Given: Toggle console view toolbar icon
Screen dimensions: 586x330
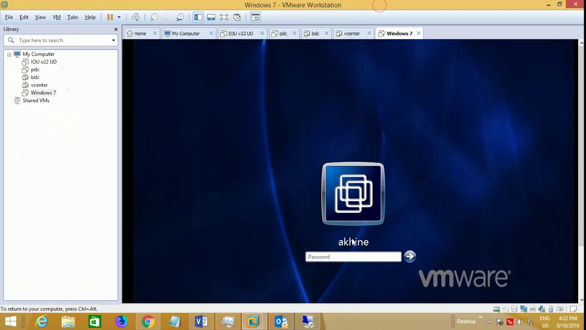Looking at the screenshot, I should tap(255, 17).
